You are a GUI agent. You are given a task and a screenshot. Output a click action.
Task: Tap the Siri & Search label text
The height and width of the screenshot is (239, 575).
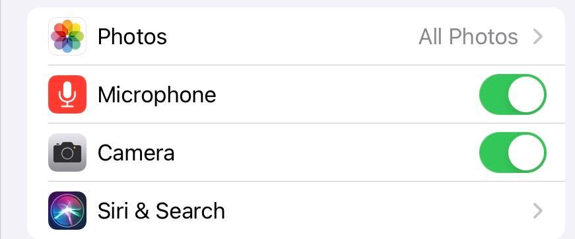coord(161,211)
